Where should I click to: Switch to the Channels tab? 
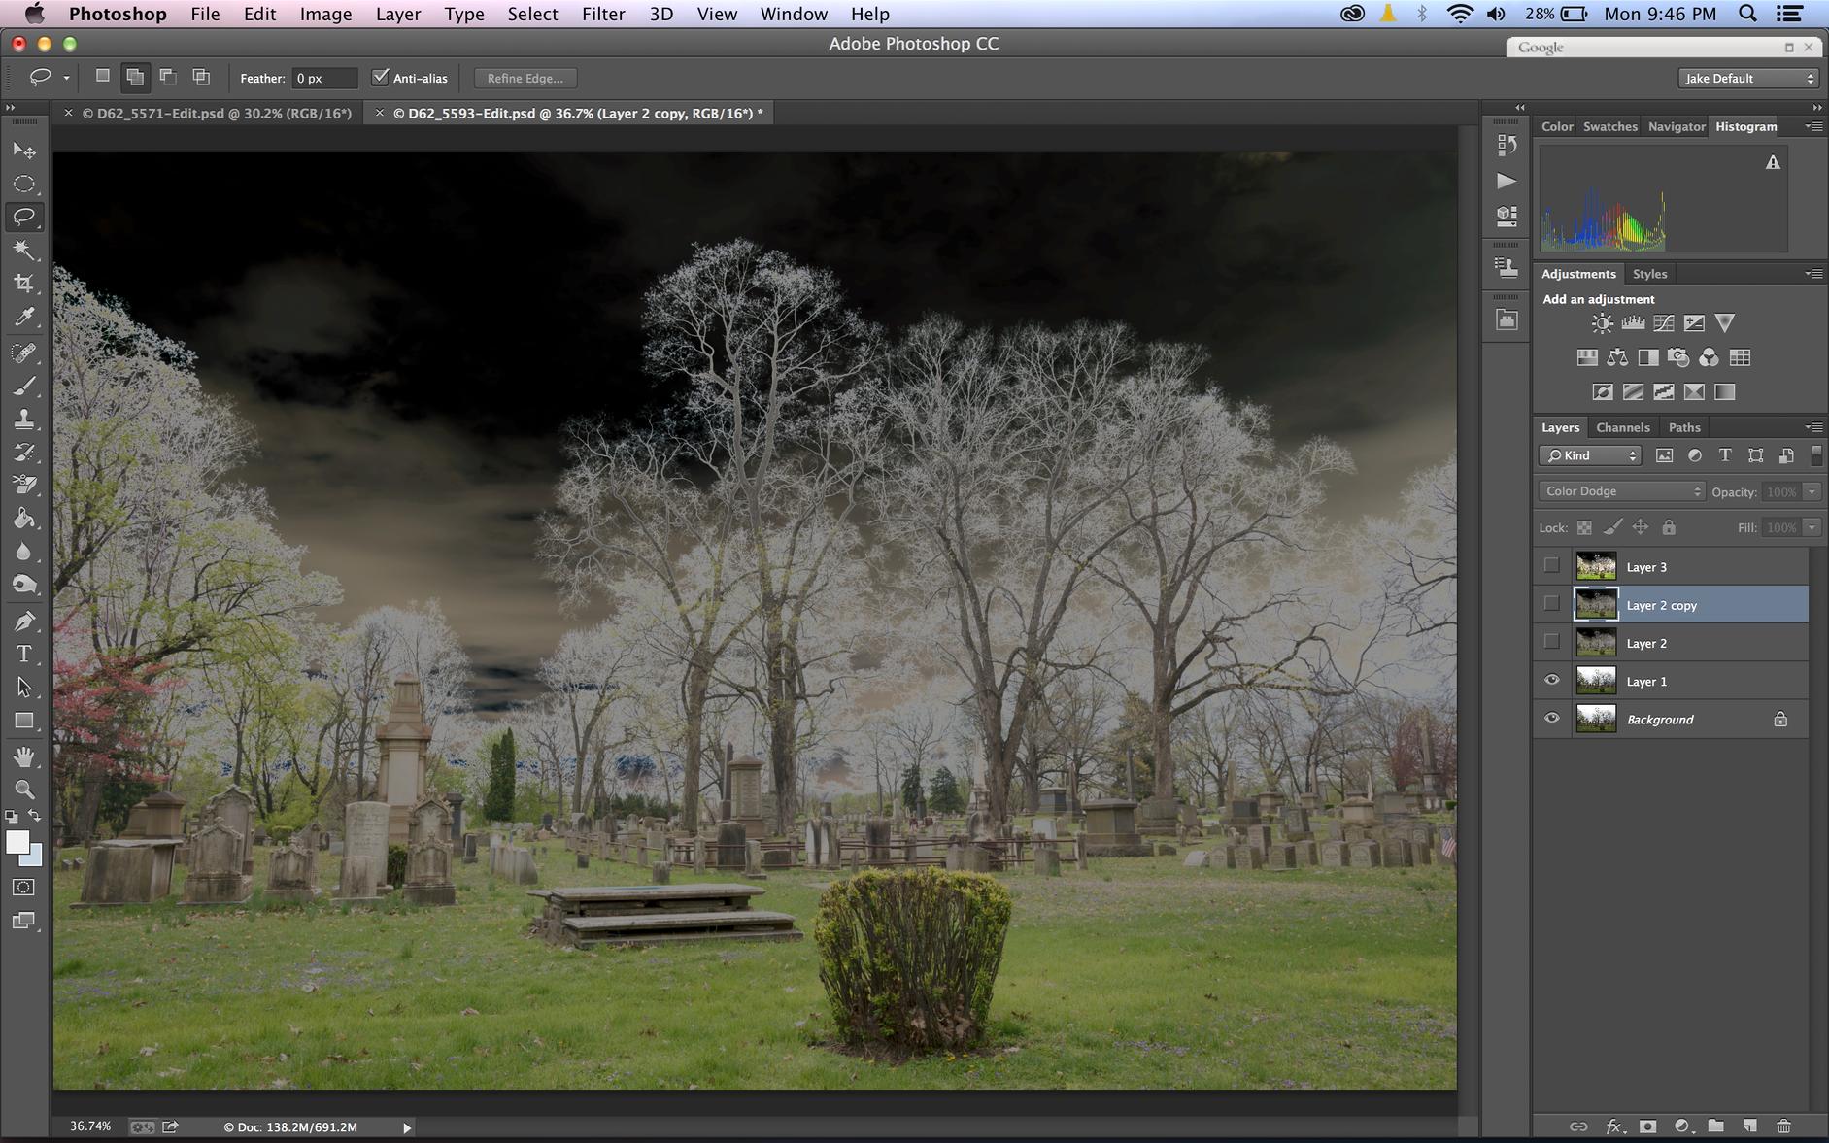pos(1622,427)
